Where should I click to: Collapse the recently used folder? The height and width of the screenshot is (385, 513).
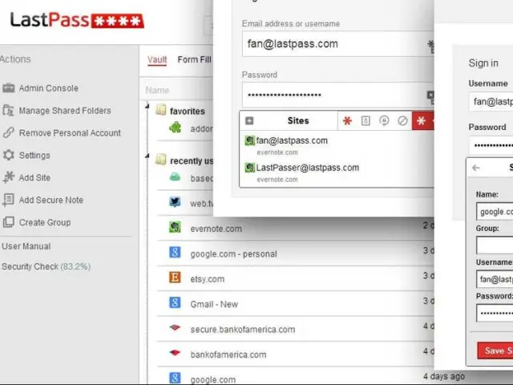(147, 156)
